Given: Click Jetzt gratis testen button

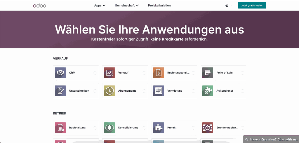Looking at the screenshot, I should (x=252, y=5).
